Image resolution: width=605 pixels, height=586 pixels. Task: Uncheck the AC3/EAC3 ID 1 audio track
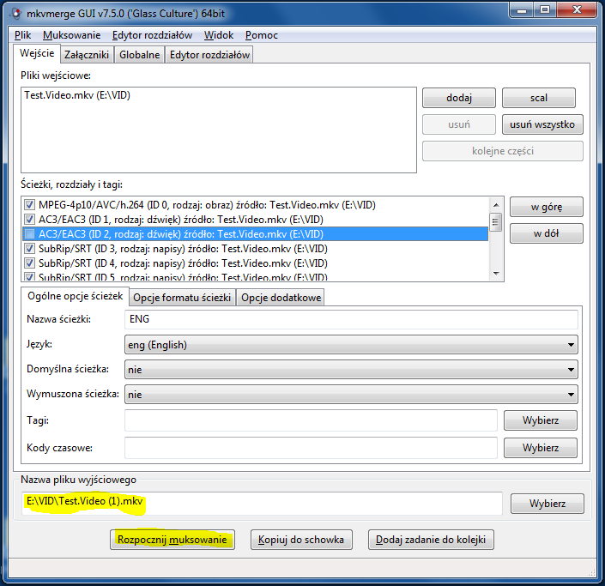pos(29,219)
